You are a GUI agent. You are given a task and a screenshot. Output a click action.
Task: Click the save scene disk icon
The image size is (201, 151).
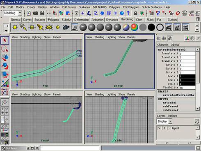click(x=42, y=13)
